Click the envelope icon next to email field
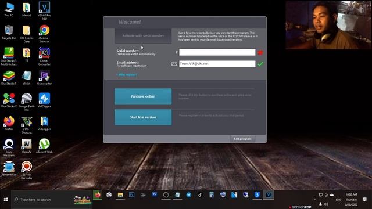 tap(174, 64)
